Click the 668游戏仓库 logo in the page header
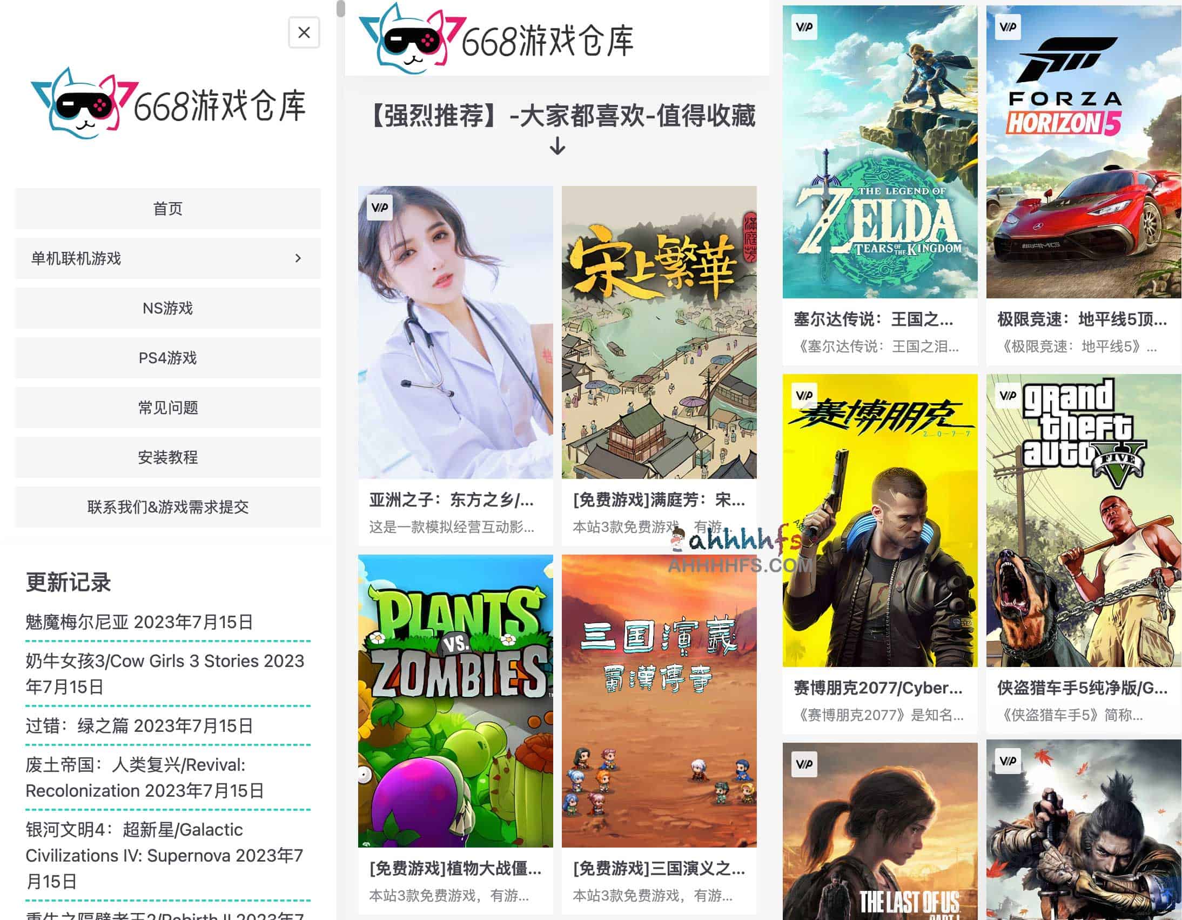Screen dimensions: 1182x920 click(x=496, y=38)
